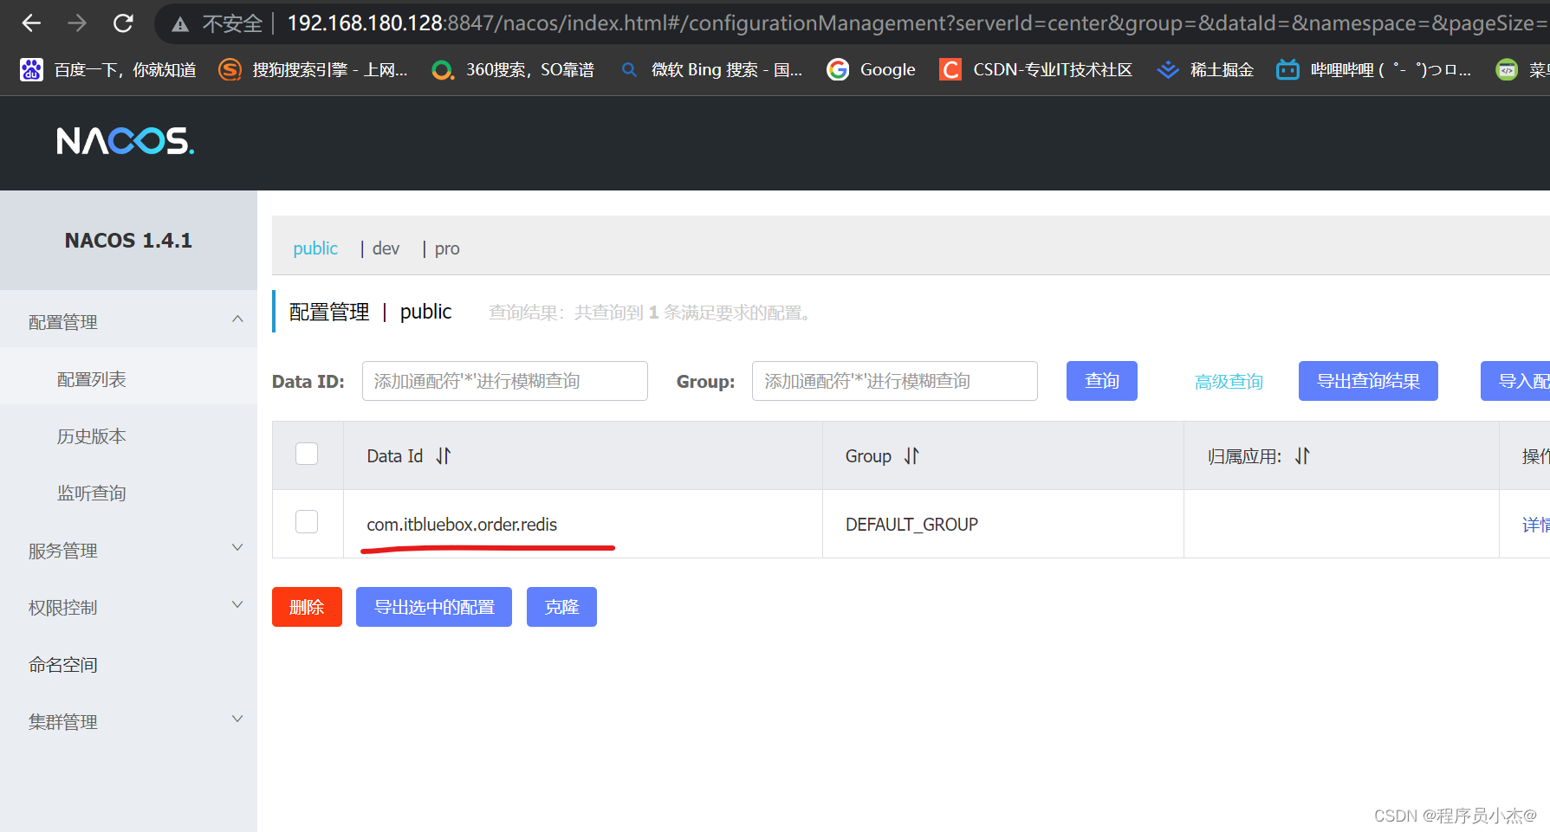Open the Sogou search bookmark
This screenshot has width=1550, height=832.
(x=313, y=69)
